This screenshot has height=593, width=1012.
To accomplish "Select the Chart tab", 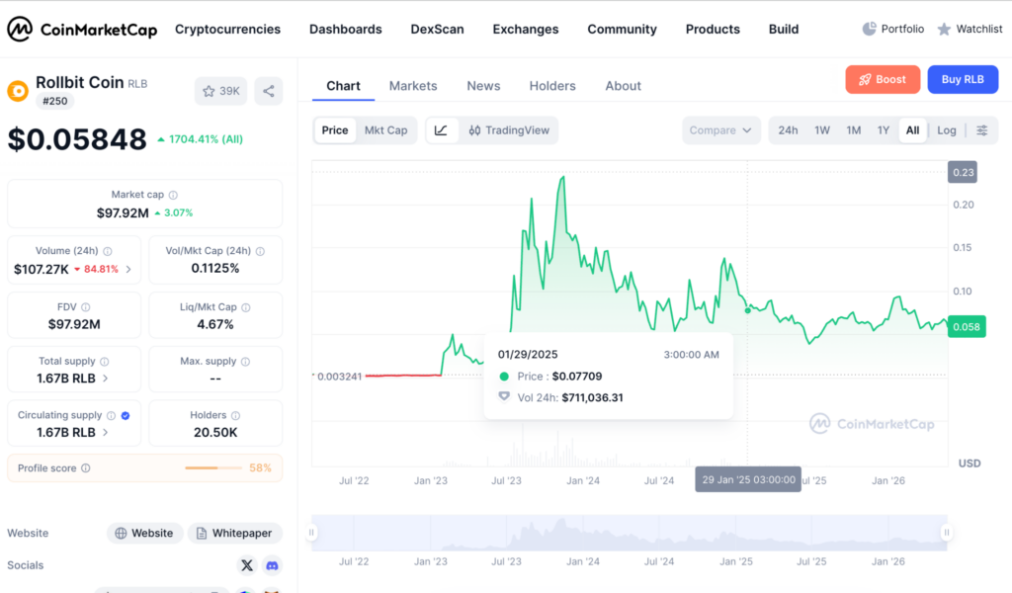I will 343,86.
